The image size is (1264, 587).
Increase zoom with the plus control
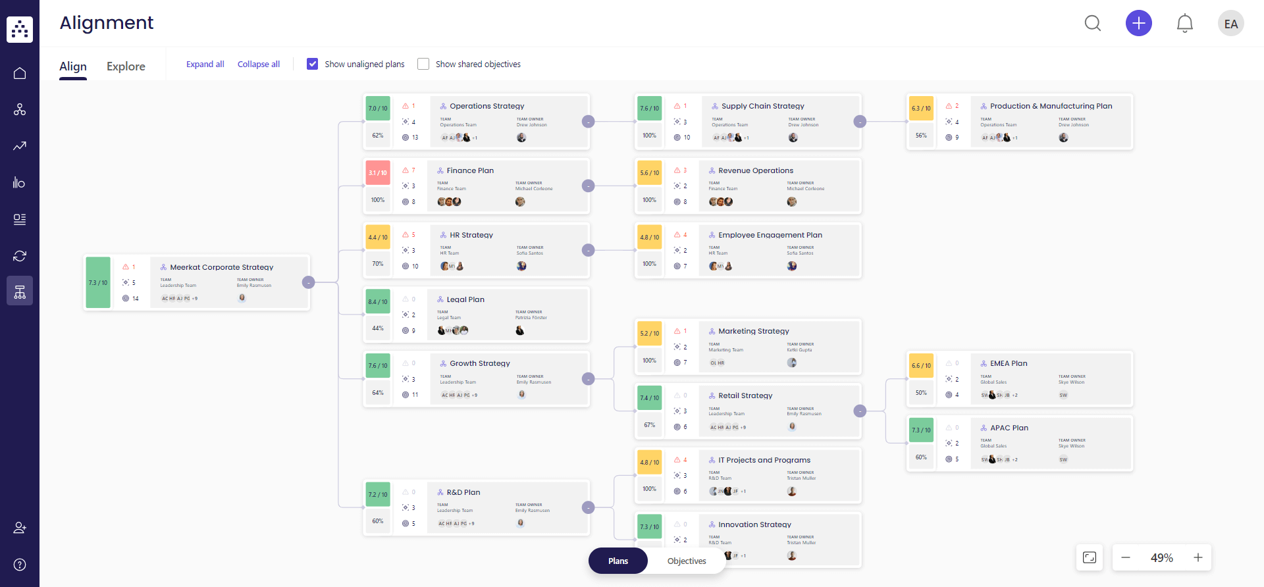[x=1199, y=557]
